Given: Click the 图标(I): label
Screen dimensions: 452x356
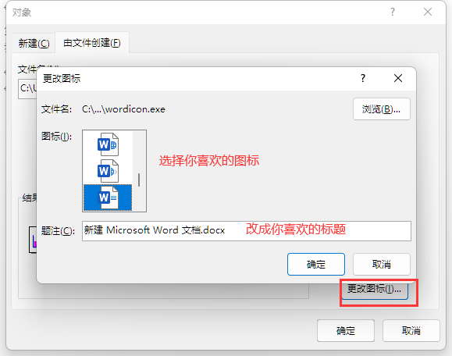Looking at the screenshot, I should (56, 137).
